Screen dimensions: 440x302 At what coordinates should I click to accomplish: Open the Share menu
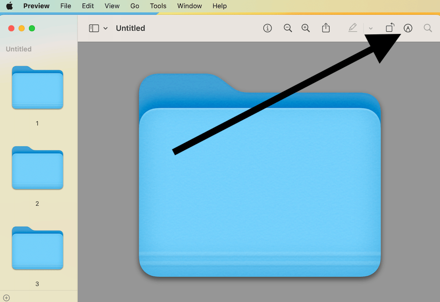pos(326,28)
